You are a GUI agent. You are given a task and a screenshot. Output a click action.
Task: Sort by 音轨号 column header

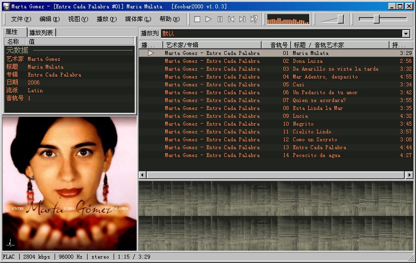pyautogui.click(x=276, y=45)
